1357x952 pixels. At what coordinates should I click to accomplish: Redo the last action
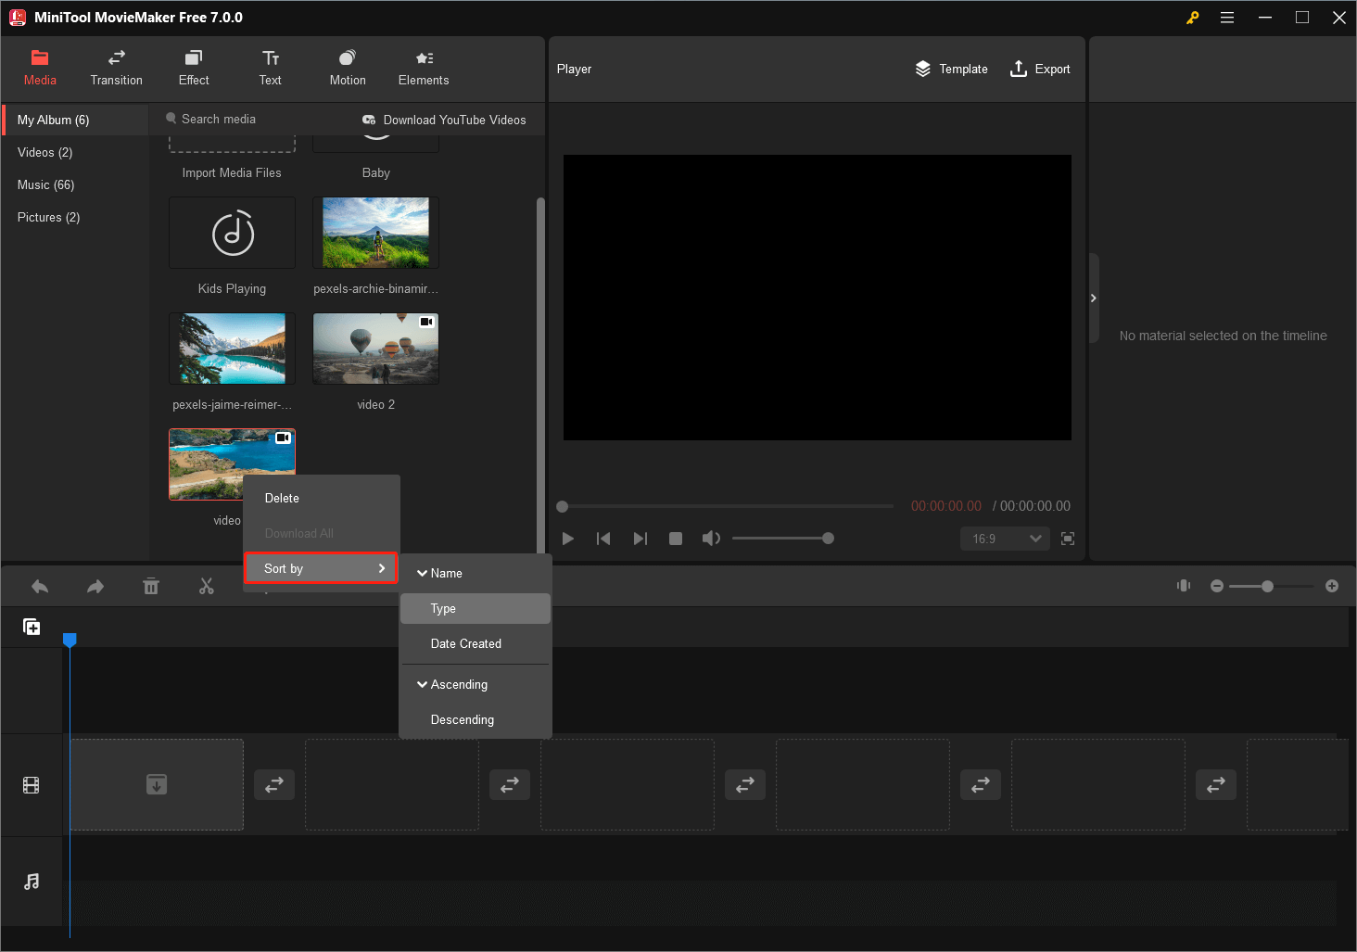pos(95,587)
